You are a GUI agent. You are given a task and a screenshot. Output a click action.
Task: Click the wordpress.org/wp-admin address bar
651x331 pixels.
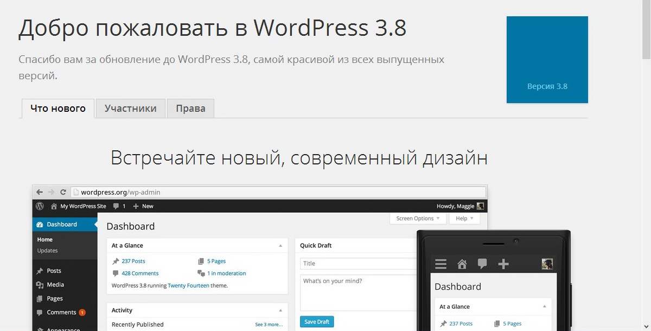click(278, 192)
